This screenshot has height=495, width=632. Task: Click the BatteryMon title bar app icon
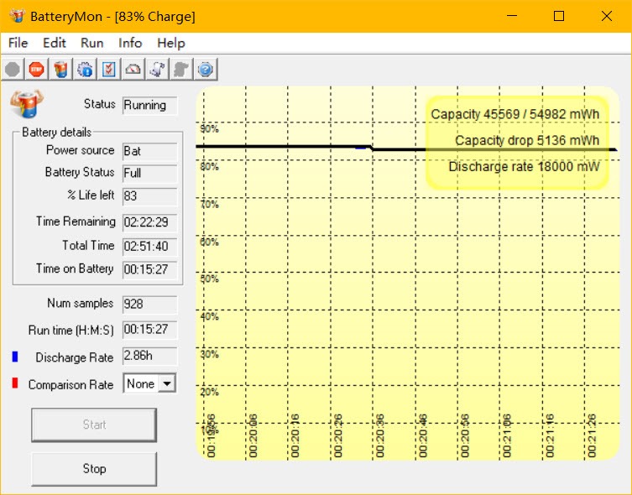(16, 16)
